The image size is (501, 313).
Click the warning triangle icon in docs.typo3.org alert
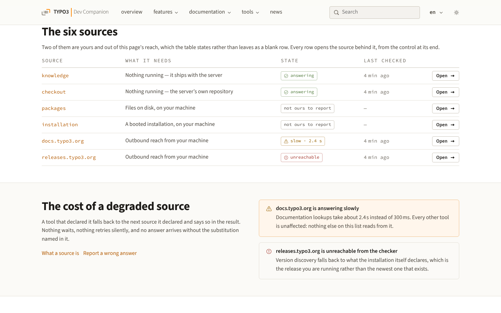[269, 209]
